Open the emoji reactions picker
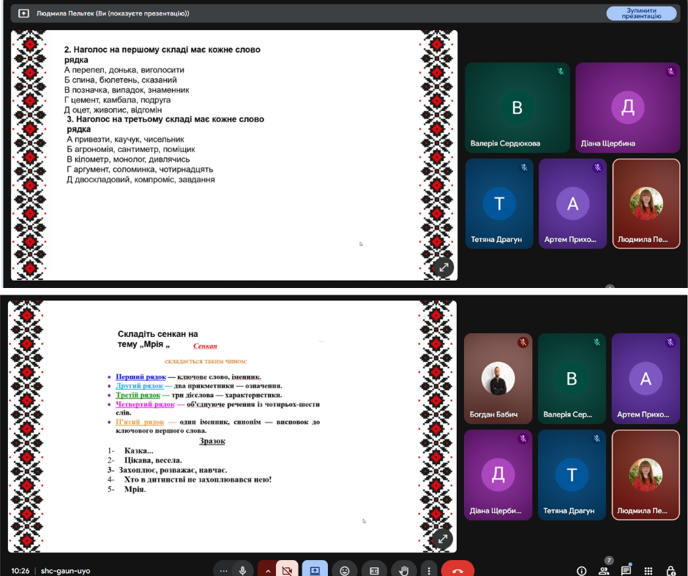688x576 pixels. click(x=345, y=570)
